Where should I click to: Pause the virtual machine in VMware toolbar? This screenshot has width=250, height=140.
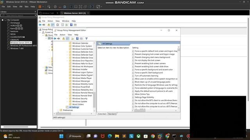coord(40,7)
